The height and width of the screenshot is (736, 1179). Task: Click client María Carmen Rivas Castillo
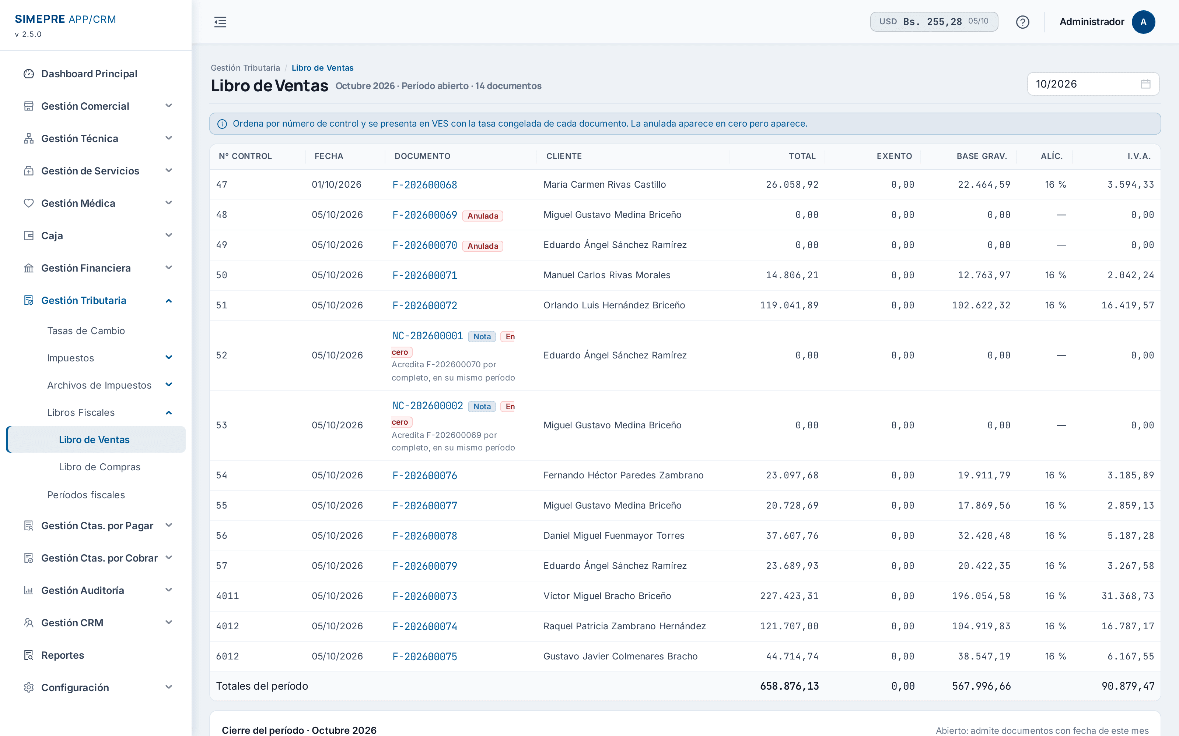[605, 184]
